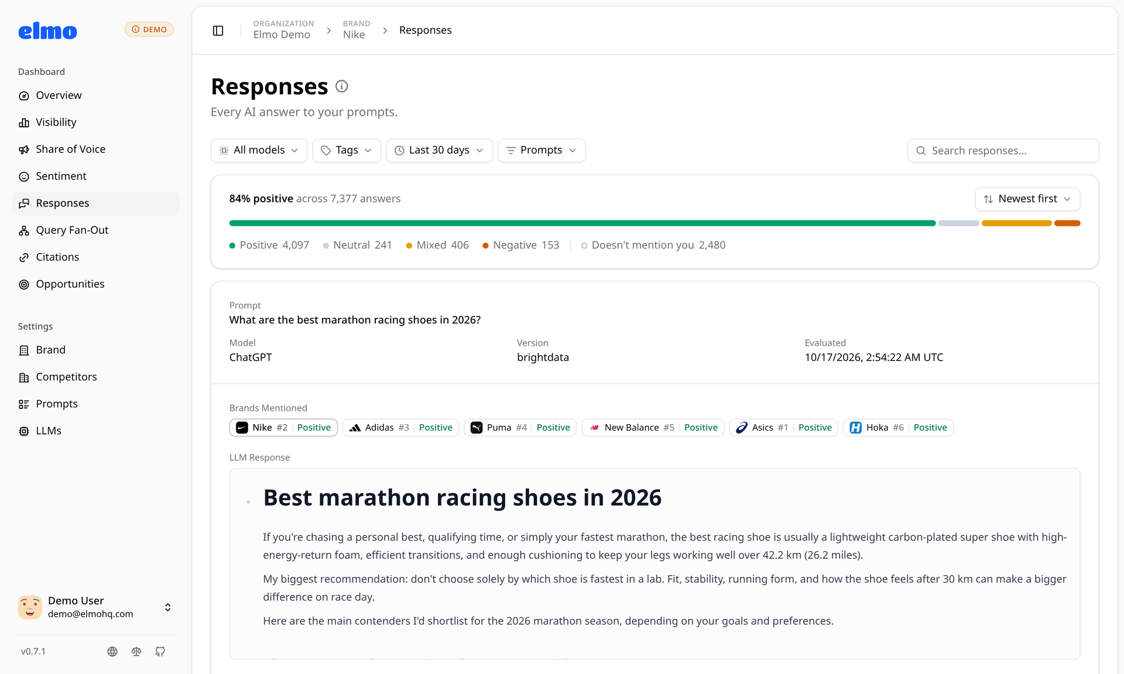Click the Demo User avatar

30,607
